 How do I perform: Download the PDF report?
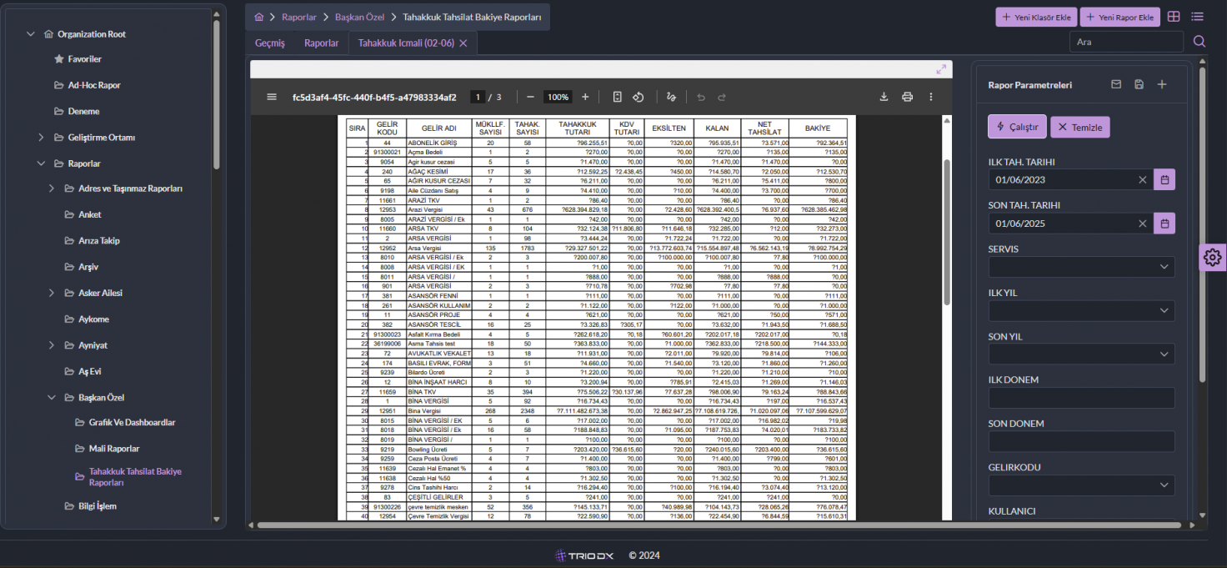884,97
